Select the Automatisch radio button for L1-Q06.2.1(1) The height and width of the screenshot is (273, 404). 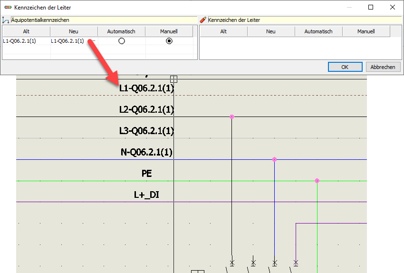click(x=122, y=41)
